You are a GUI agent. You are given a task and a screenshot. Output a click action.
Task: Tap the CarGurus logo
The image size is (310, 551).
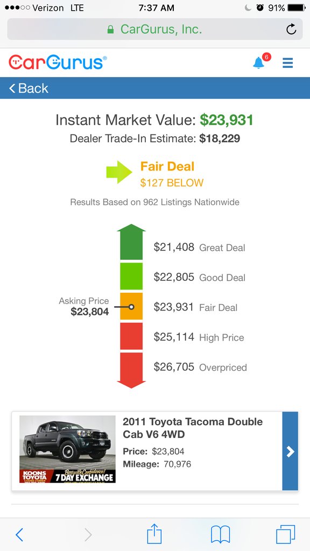(58, 62)
